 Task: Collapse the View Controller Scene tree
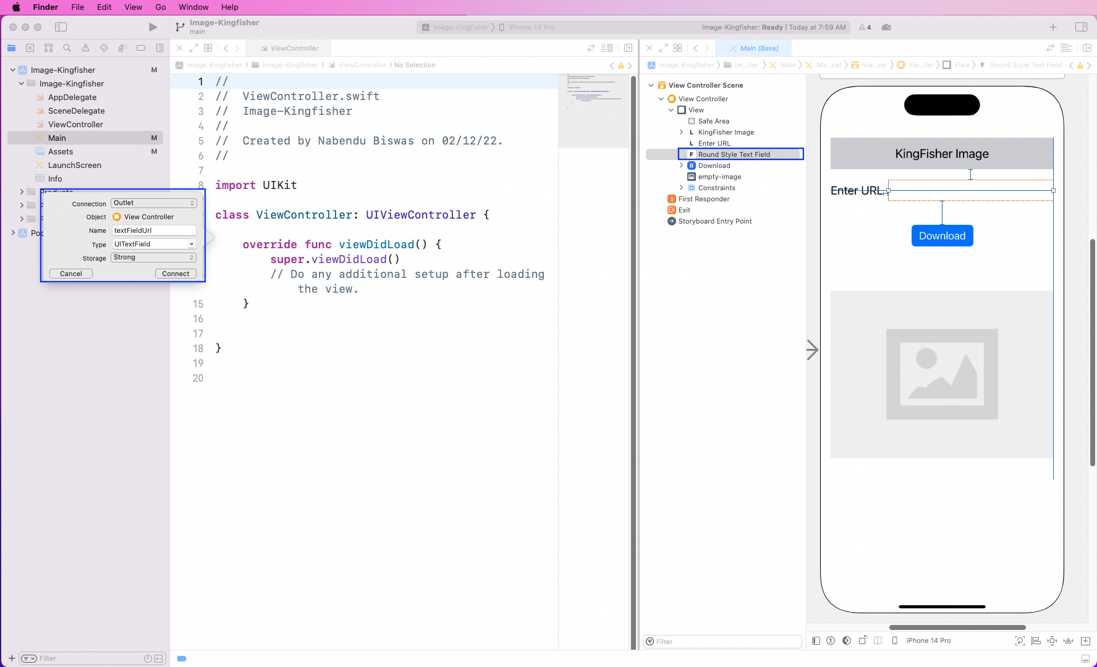tap(651, 85)
